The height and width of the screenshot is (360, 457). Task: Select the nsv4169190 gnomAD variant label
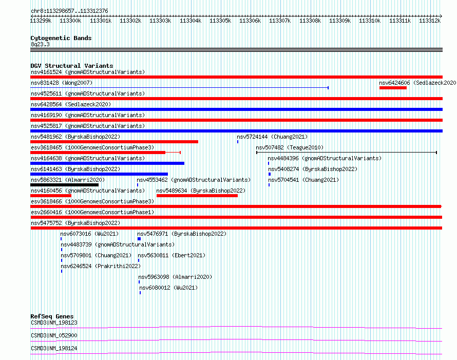[88, 115]
